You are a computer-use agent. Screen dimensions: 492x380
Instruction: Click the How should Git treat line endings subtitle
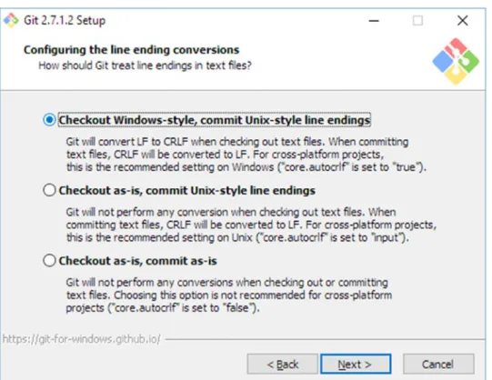[145, 65]
